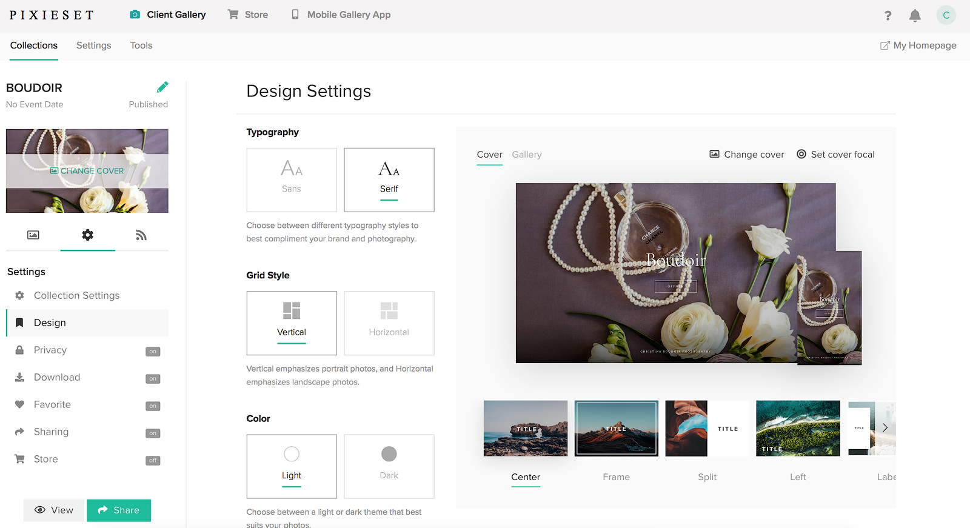This screenshot has width=970, height=528.
Task: Open the Tools tab
Action: [141, 45]
